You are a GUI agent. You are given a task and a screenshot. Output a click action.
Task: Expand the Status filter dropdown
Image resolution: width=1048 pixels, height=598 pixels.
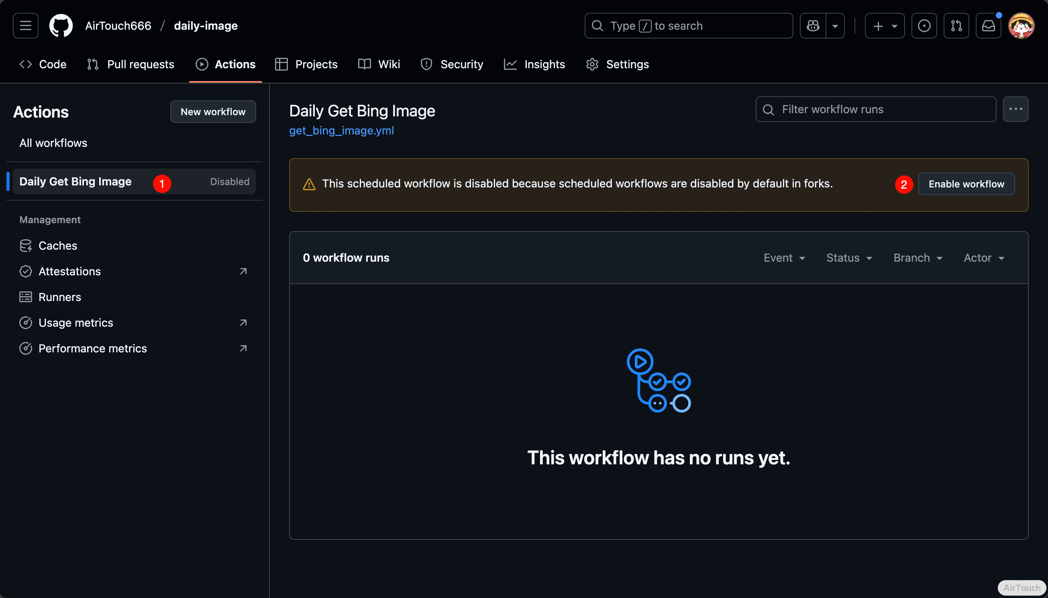tap(849, 258)
